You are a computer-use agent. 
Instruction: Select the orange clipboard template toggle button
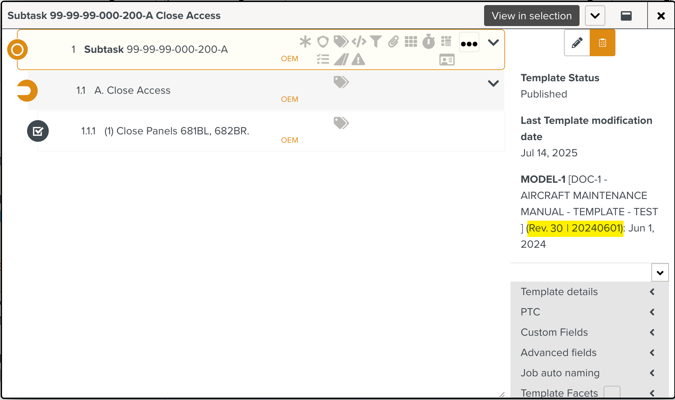coord(602,43)
